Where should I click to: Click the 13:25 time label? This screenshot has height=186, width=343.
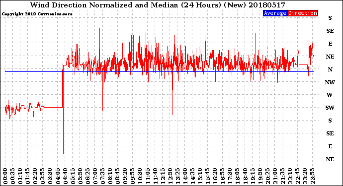(x=177, y=176)
